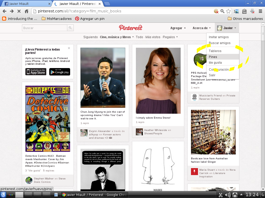Click the 13:24 clock in the tray
The image size is (265, 198).
[252, 195]
